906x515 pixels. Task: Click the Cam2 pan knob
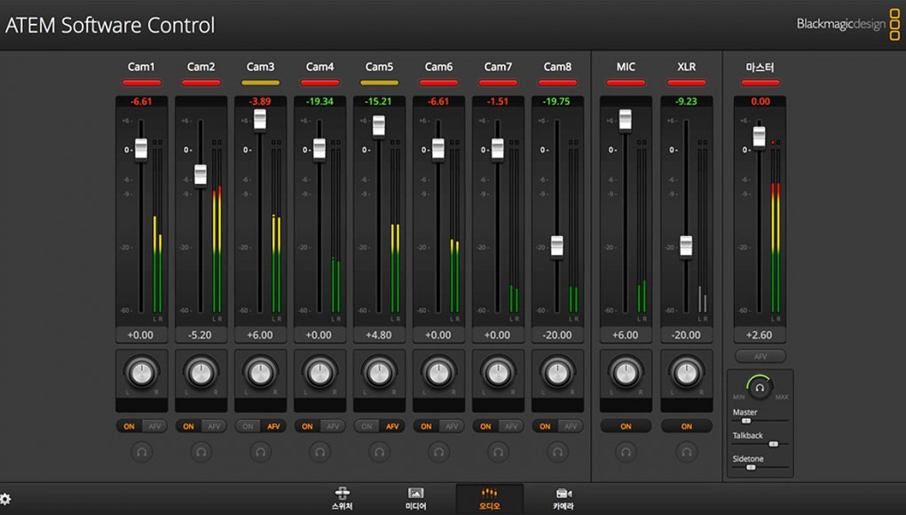[x=201, y=373]
